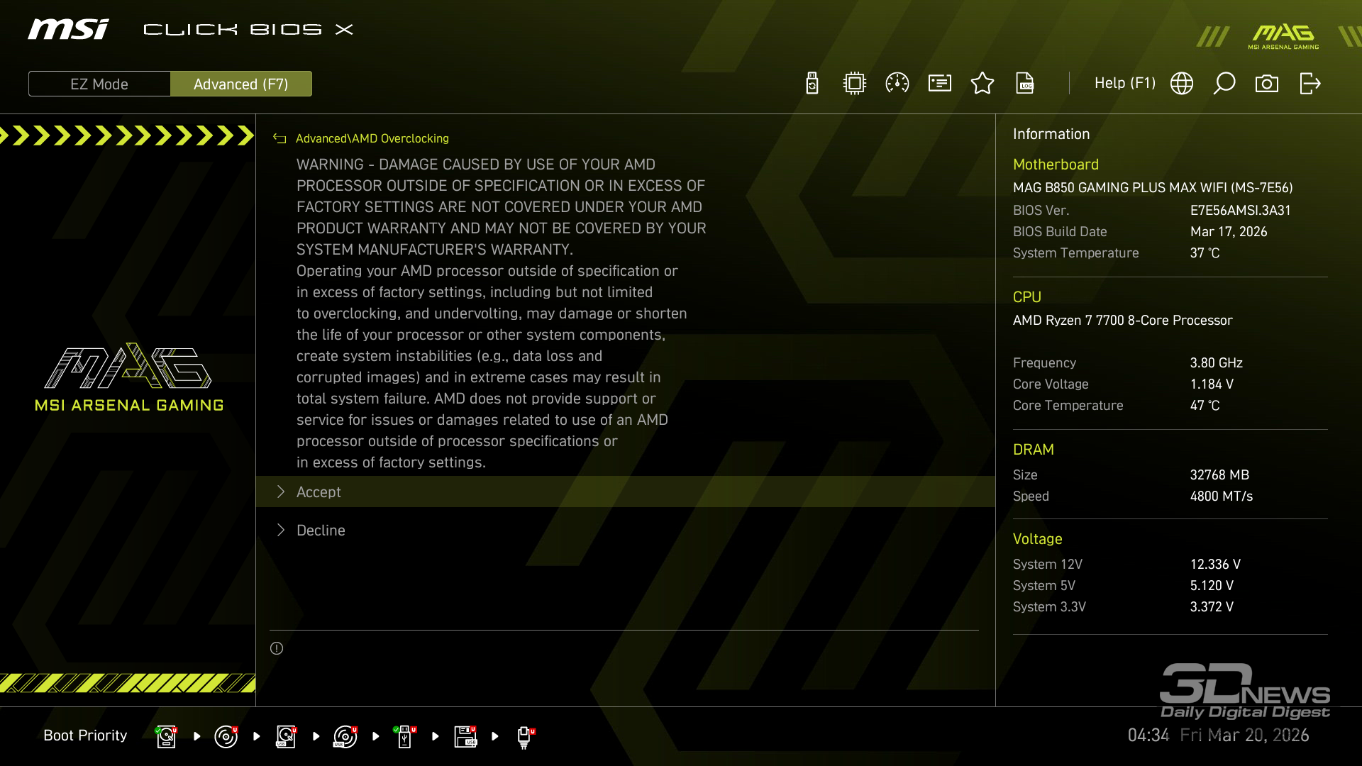Click the CPU chip icon in toolbar
Image resolution: width=1362 pixels, height=766 pixels.
coord(855,84)
